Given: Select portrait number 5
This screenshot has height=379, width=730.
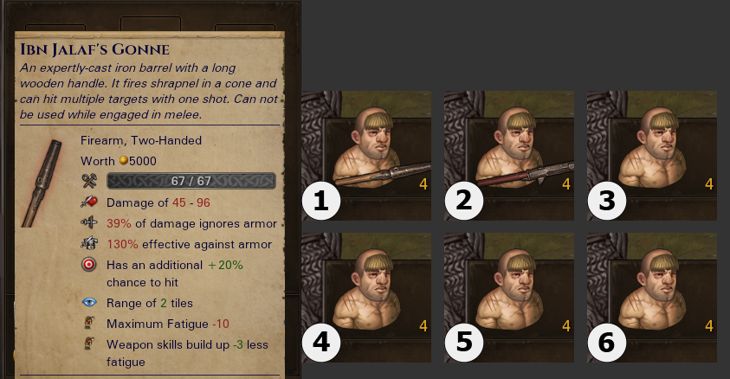Looking at the screenshot, I should [x=509, y=298].
